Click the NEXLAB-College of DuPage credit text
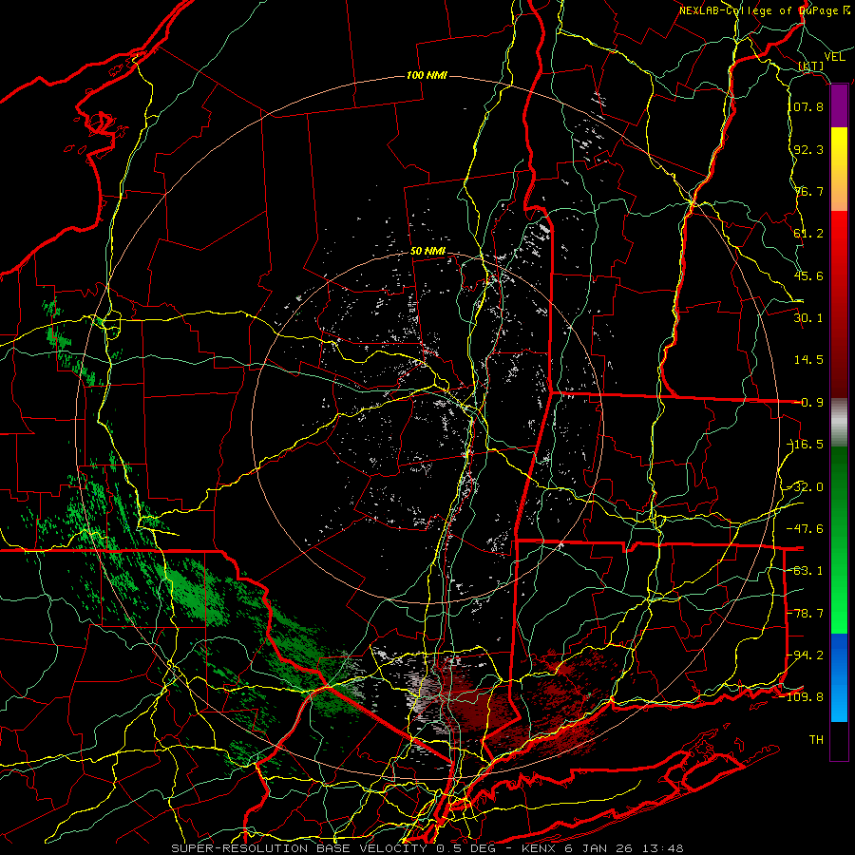Image resolution: width=855 pixels, height=855 pixels. point(758,10)
